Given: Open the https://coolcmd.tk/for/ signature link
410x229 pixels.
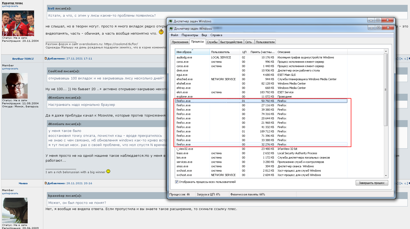Looking at the screenshot, I should 121,44.
